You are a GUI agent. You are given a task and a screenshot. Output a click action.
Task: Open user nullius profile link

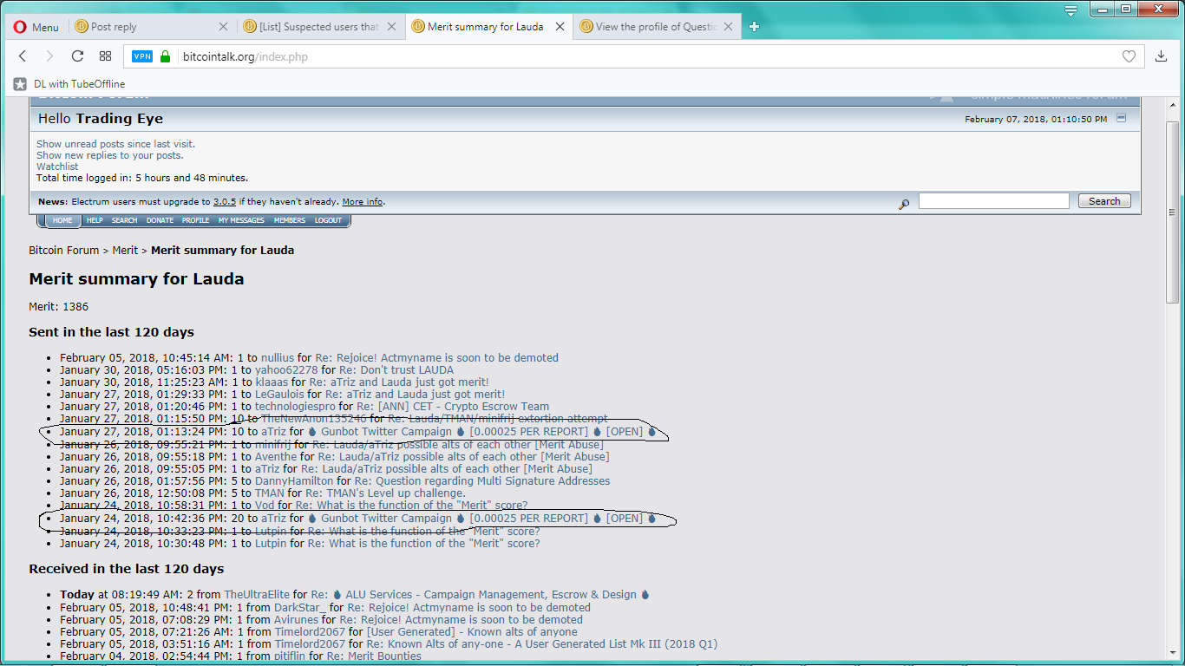[x=278, y=357]
